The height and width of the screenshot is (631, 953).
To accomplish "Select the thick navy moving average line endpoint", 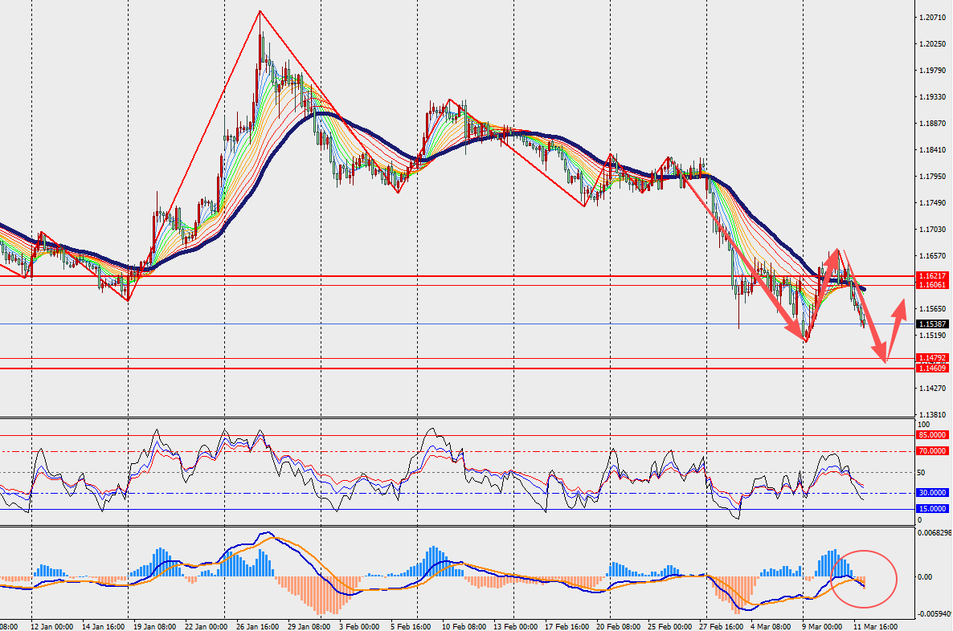I will 862,288.
